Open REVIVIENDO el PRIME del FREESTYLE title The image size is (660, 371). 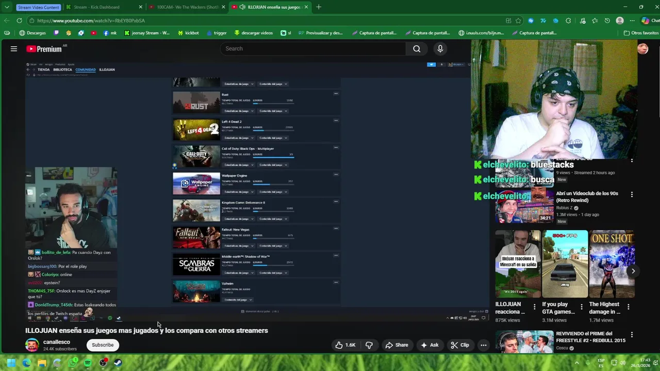[x=590, y=337]
